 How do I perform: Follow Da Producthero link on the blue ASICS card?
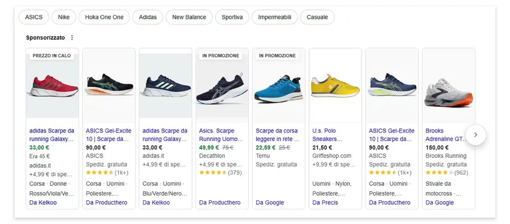point(390,203)
